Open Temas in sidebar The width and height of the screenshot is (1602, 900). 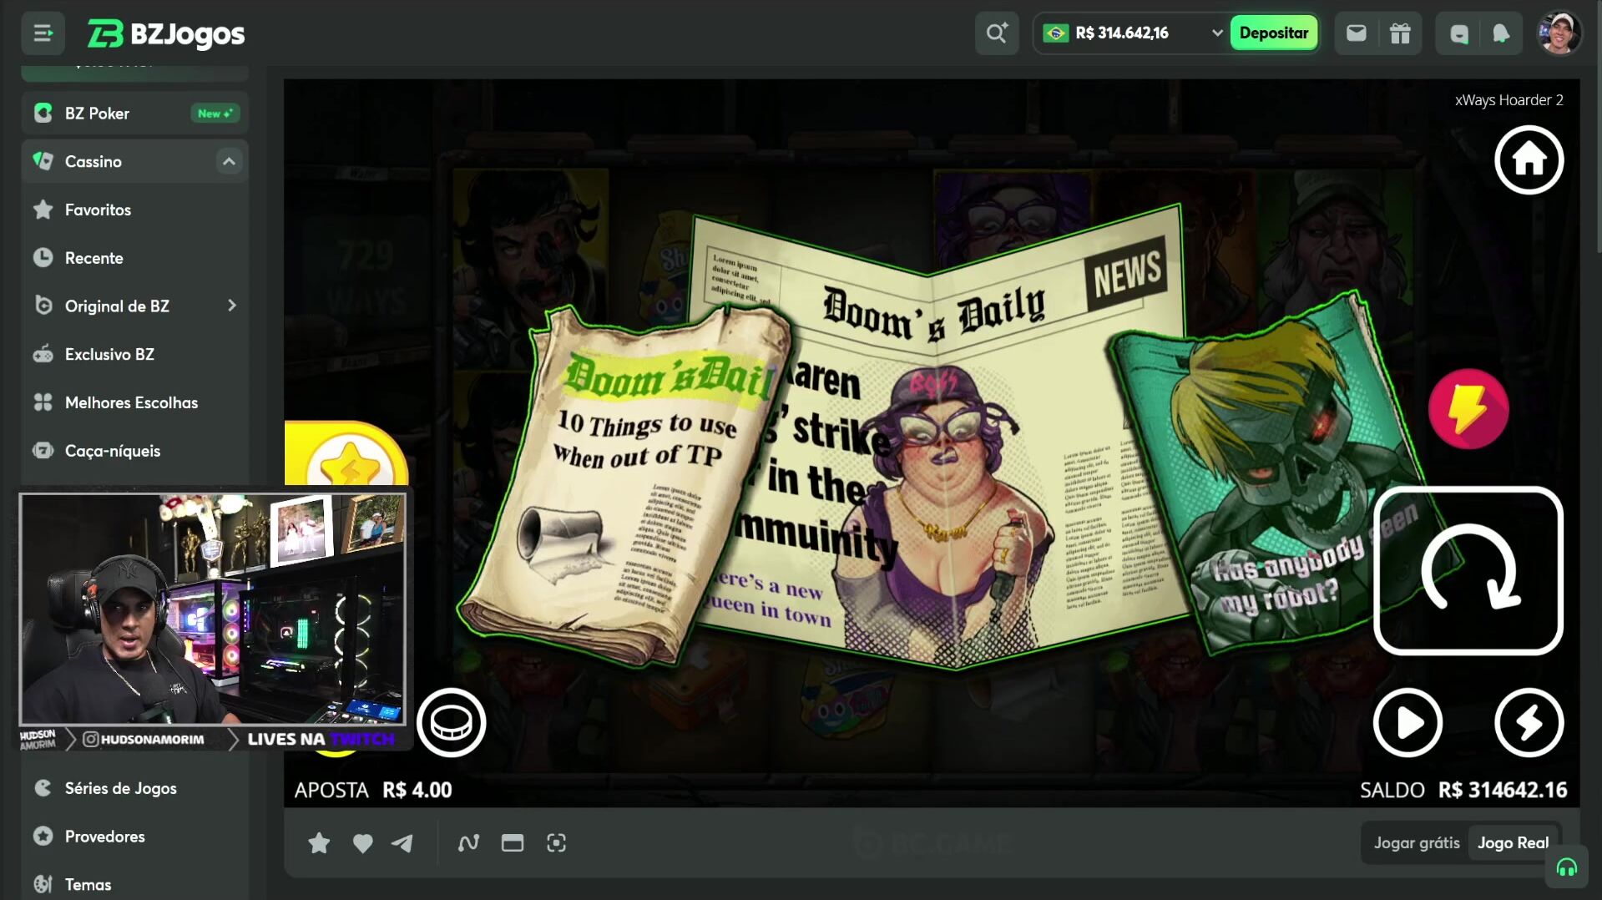tap(134, 884)
